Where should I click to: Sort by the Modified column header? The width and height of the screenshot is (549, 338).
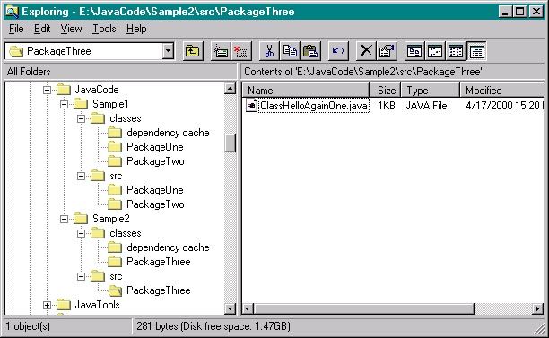pyautogui.click(x=502, y=91)
